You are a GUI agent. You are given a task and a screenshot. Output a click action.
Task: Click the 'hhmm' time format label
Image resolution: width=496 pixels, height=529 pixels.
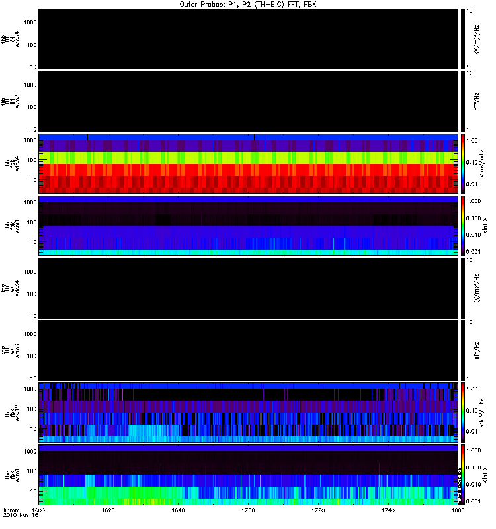(x=11, y=510)
